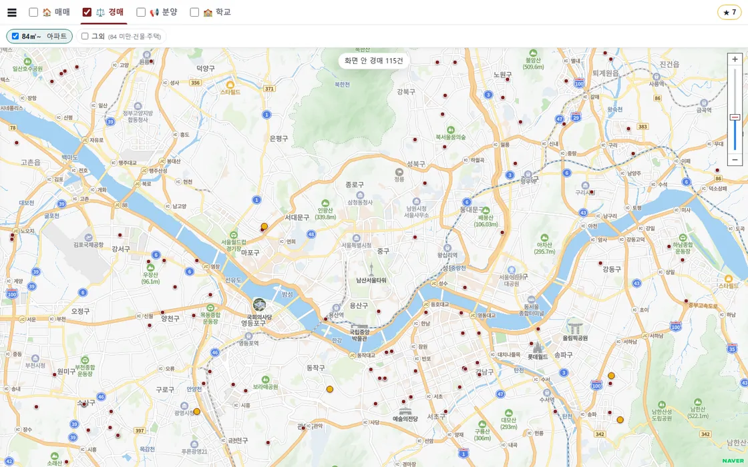The image size is (748, 467).
Task: Click the 종로구 district label
Action: (x=355, y=184)
